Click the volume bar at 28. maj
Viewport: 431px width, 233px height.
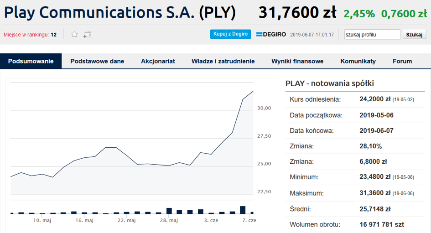pos(169,211)
